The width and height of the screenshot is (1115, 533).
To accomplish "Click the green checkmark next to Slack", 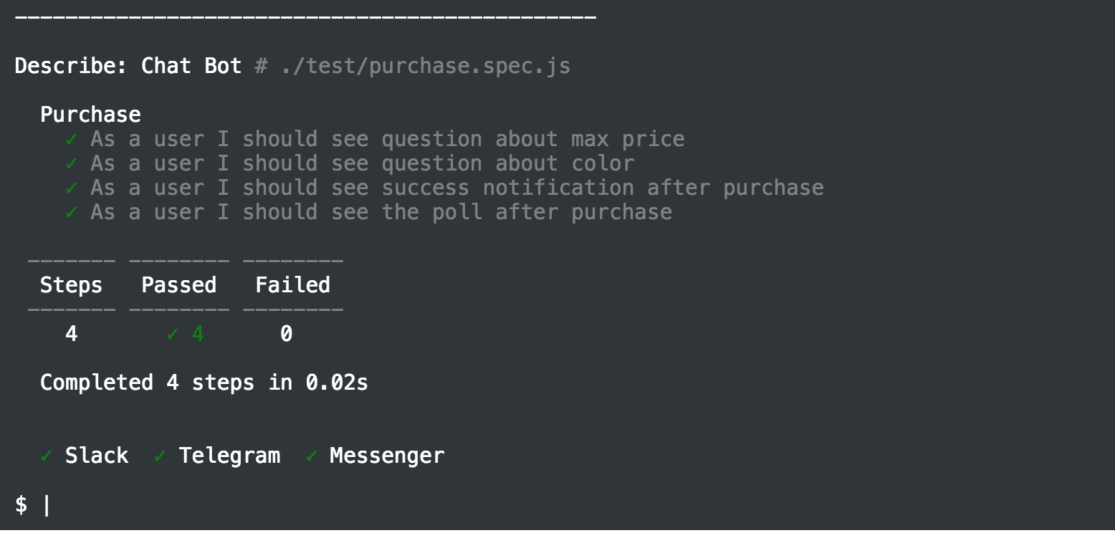I will pyautogui.click(x=47, y=456).
